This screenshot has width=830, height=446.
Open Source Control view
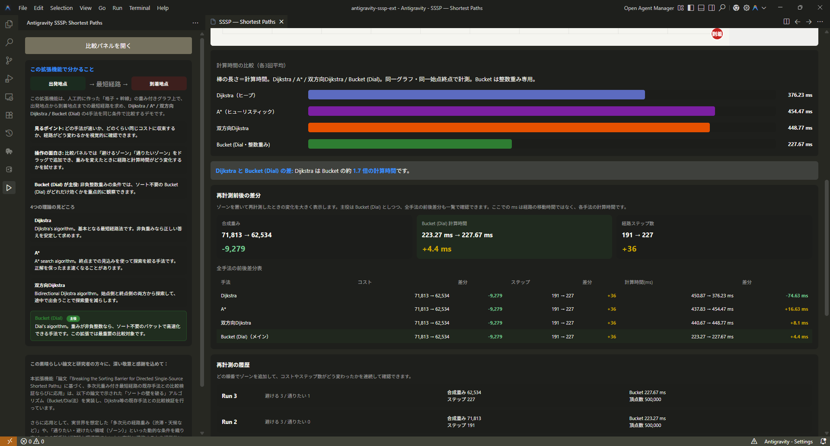[x=9, y=61]
